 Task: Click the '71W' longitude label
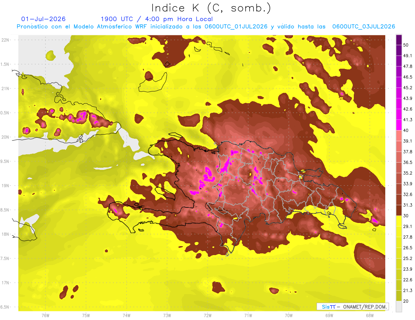(x=248, y=316)
